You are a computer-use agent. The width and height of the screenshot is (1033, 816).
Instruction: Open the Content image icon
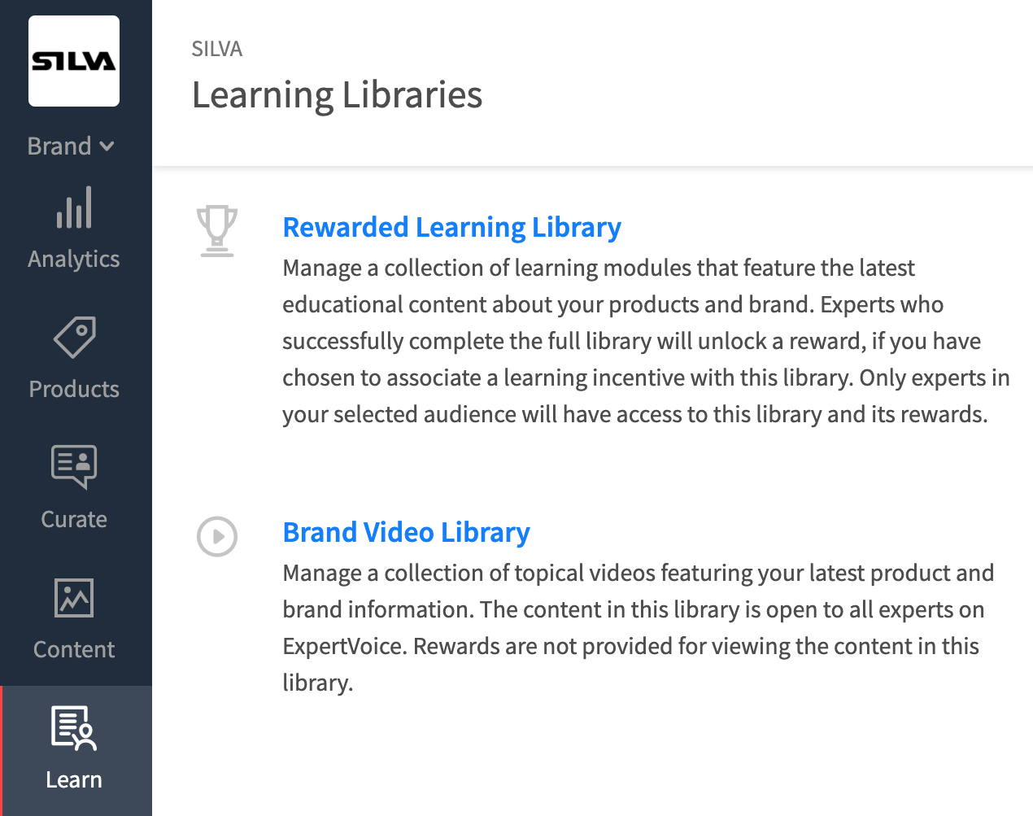point(74,598)
